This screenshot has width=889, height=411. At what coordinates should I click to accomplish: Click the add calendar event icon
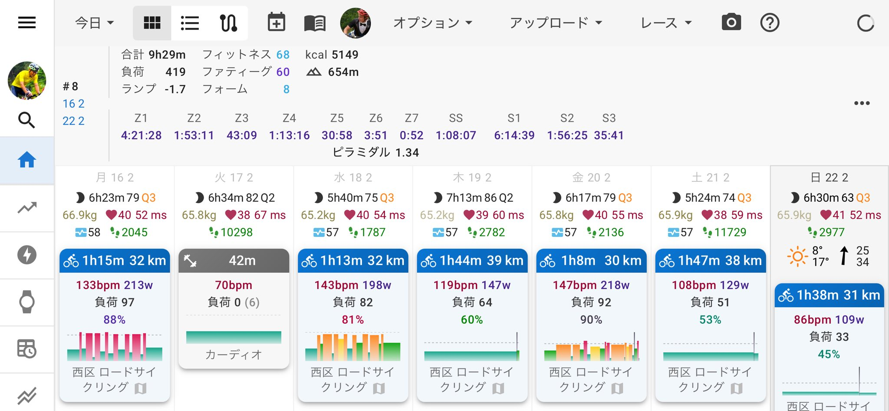[x=276, y=23]
